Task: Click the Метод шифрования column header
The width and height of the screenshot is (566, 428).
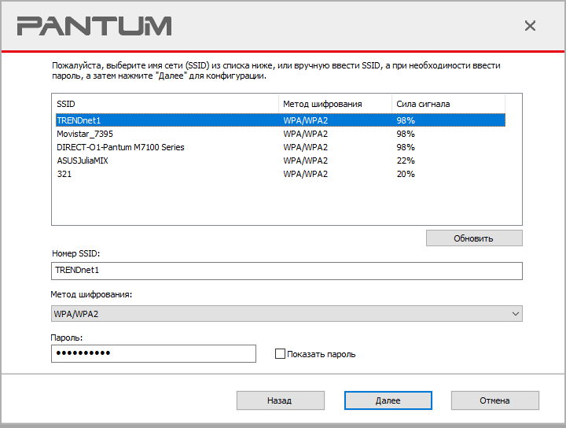Action: point(335,104)
